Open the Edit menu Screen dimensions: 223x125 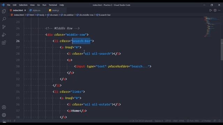tap(15, 5)
